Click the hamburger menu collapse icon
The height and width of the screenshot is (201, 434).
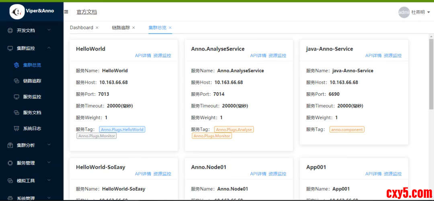(x=66, y=12)
